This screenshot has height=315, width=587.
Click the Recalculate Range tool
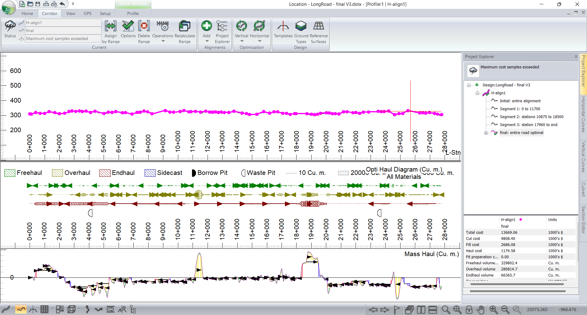coord(185,32)
